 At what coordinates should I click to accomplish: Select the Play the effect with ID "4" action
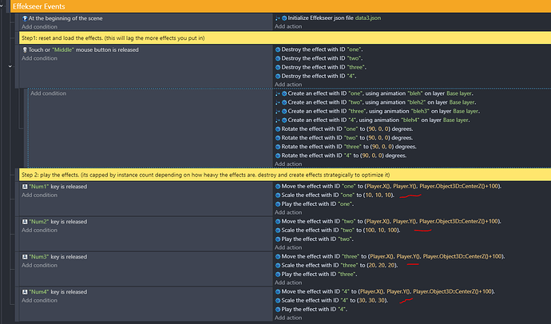[311, 310]
